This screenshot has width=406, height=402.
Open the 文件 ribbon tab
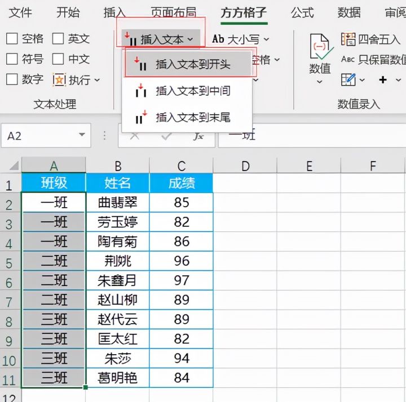click(20, 12)
